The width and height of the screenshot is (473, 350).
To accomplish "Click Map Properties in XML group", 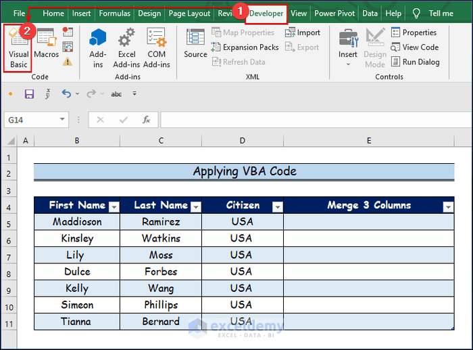I will point(243,32).
